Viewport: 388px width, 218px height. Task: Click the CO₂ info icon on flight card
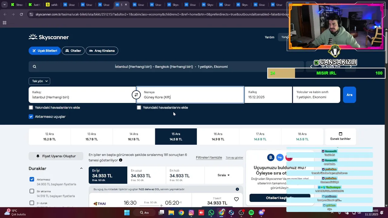237,189
